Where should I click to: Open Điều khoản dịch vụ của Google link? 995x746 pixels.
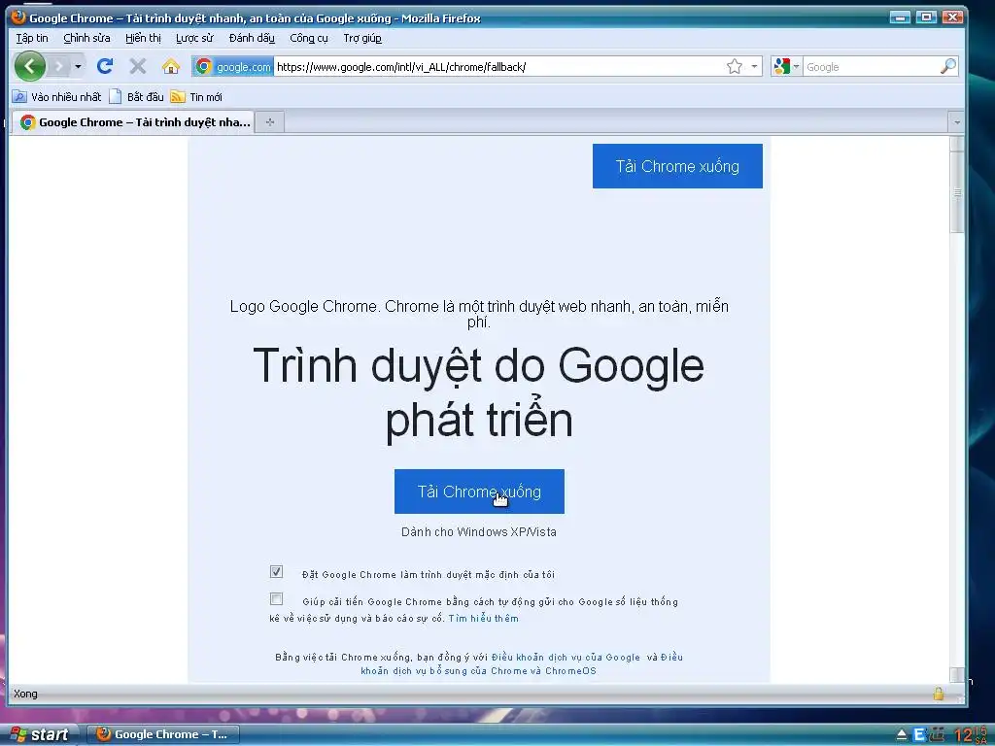pyautogui.click(x=566, y=658)
